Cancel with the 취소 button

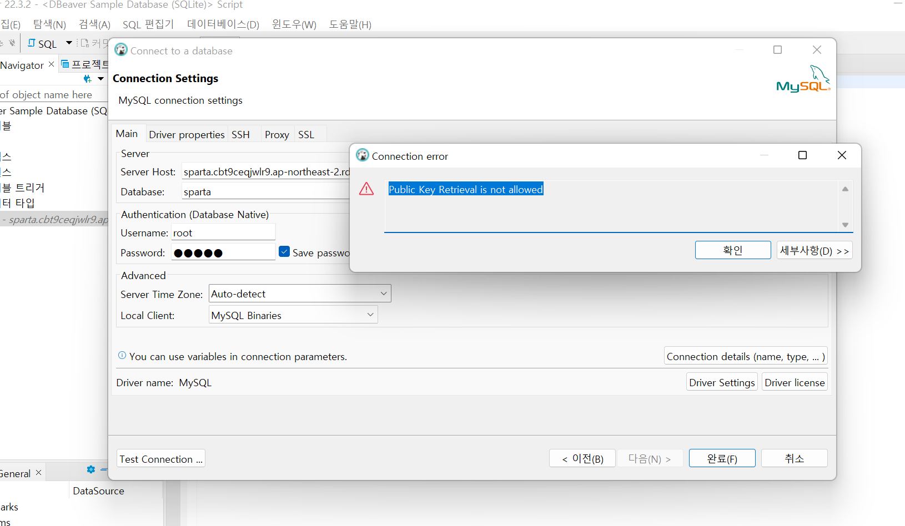point(795,458)
